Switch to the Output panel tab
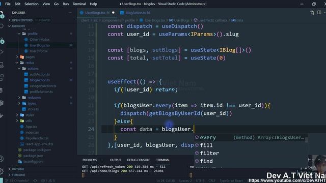 point(116,160)
